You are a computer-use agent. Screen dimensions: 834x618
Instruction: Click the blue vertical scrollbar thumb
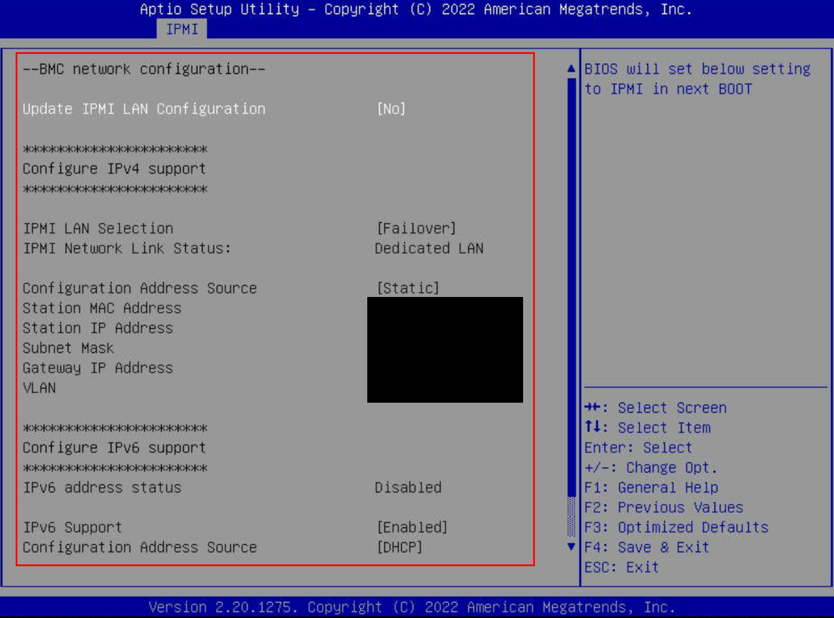(x=571, y=287)
